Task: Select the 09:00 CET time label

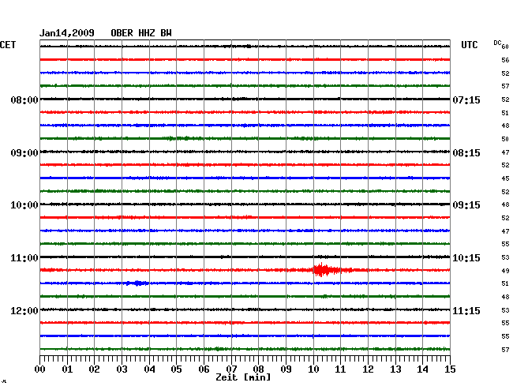Action: tap(24, 153)
